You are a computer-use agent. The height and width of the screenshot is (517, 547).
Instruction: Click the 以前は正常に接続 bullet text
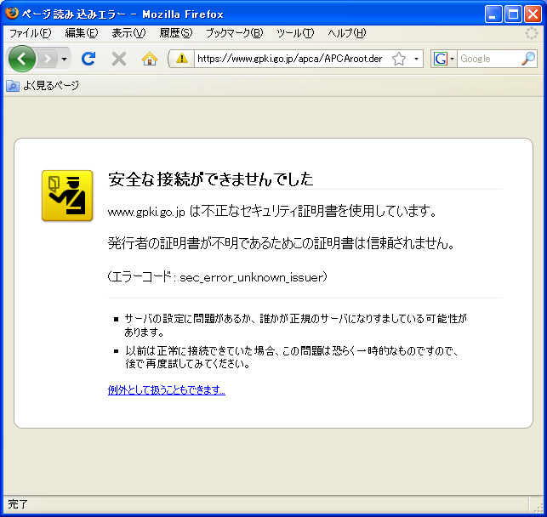(x=293, y=357)
